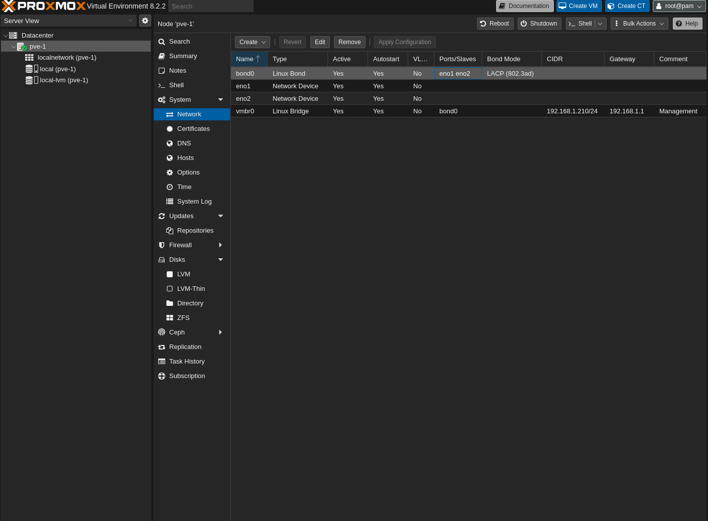This screenshot has width=708, height=521.
Task: Open the DNS settings page
Action: 184,143
